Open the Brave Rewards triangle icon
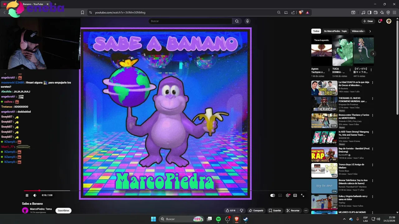 pos(307,12)
